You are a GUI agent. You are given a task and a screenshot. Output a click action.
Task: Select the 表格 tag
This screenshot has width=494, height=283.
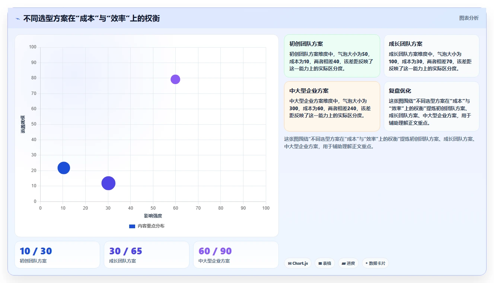coord(325,263)
